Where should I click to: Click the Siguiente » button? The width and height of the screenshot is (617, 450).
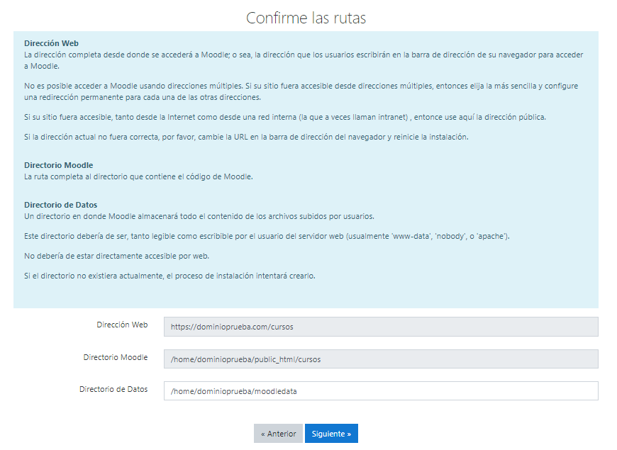[x=331, y=434]
